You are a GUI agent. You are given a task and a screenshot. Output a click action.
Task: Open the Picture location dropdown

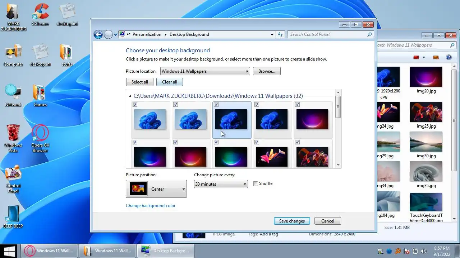click(205, 71)
